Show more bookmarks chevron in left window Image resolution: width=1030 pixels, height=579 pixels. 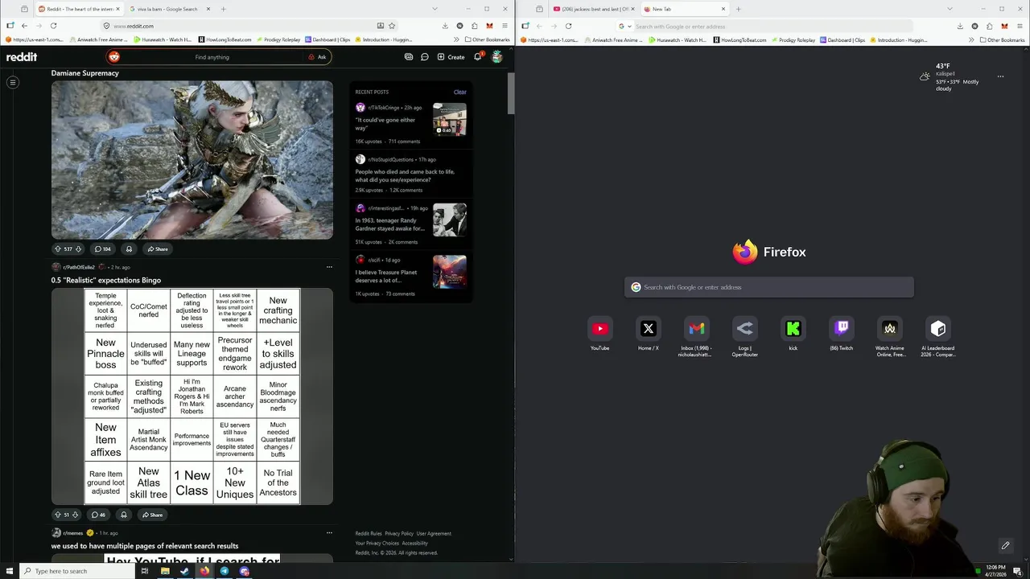pos(456,39)
